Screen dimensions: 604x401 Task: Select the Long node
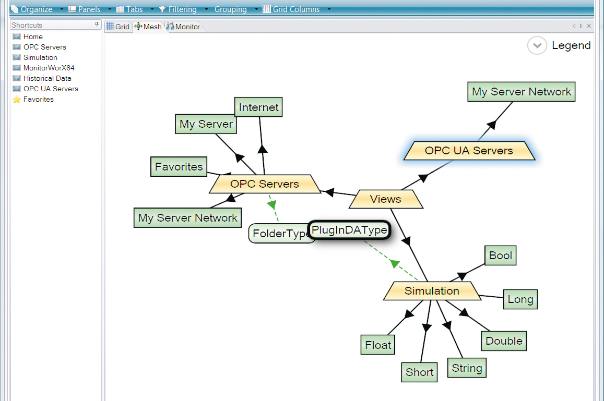coord(520,299)
